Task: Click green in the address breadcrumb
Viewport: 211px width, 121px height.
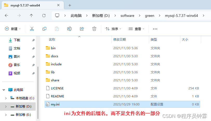Action: [149, 16]
